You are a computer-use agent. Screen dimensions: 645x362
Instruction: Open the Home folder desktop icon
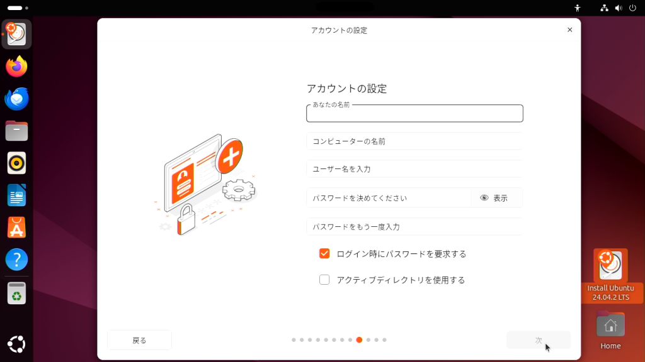point(610,331)
